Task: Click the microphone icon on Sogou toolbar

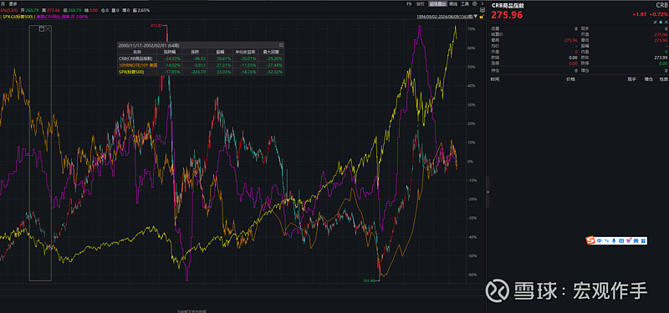Action: [614, 240]
